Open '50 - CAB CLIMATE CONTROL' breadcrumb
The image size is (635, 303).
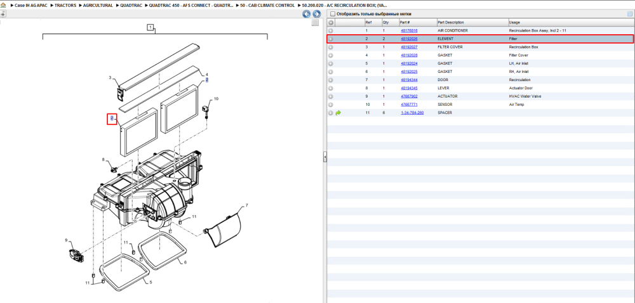268,5
